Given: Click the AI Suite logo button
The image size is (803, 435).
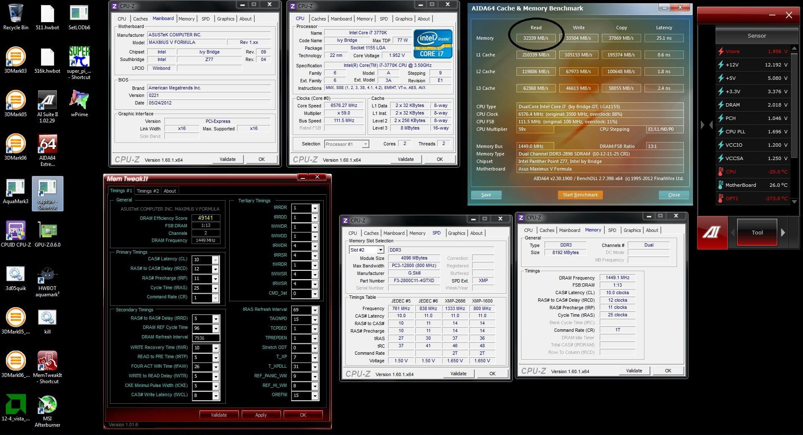Looking at the screenshot, I should pos(712,232).
